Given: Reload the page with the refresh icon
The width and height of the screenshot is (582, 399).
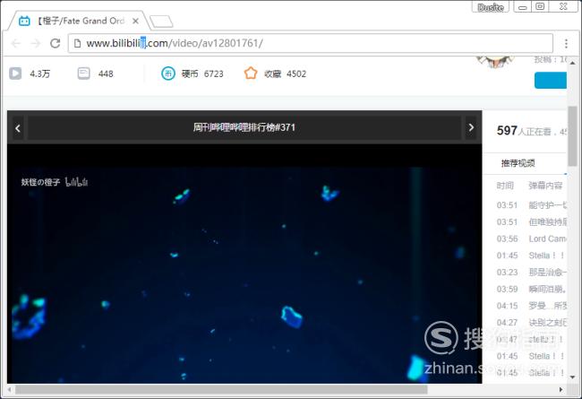Looking at the screenshot, I should [56, 44].
